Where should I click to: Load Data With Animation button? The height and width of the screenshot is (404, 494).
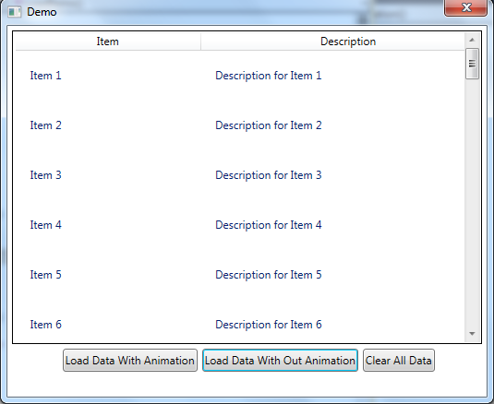pos(130,361)
